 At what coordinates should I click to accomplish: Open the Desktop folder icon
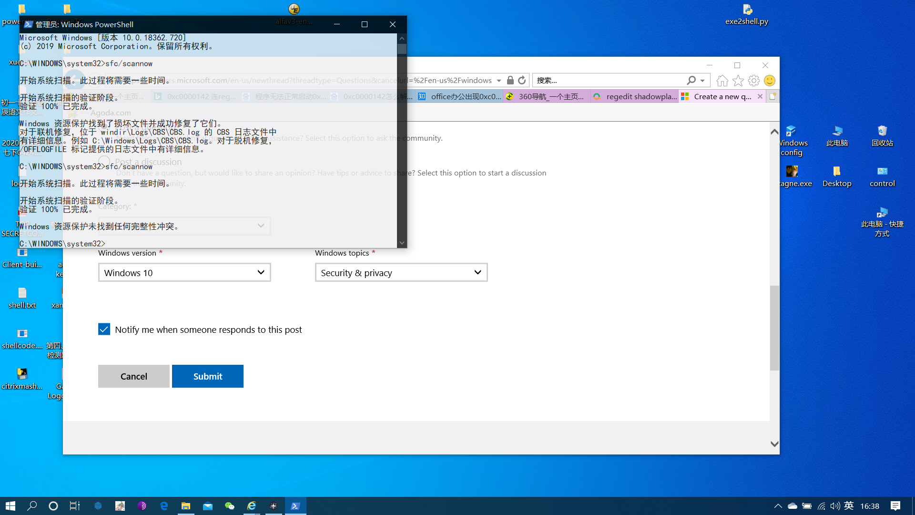pyautogui.click(x=837, y=176)
